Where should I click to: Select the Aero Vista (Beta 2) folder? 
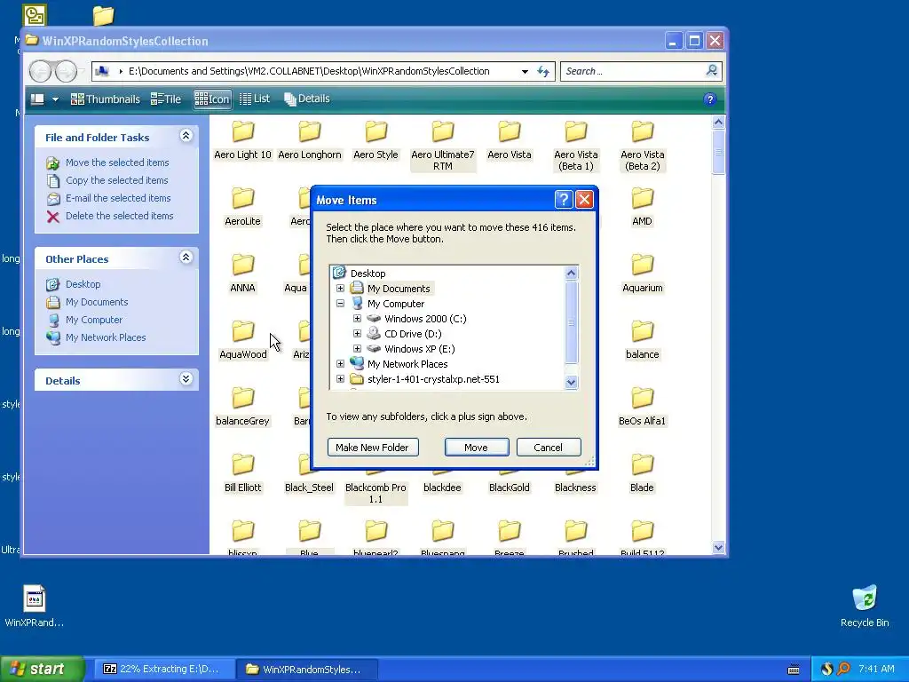coord(643,146)
